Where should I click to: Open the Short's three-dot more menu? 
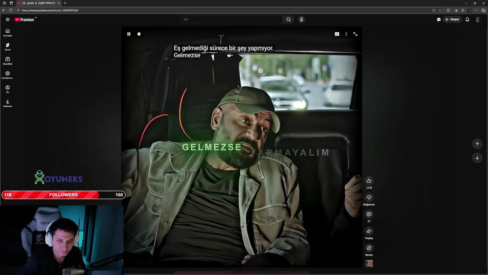[x=346, y=34]
